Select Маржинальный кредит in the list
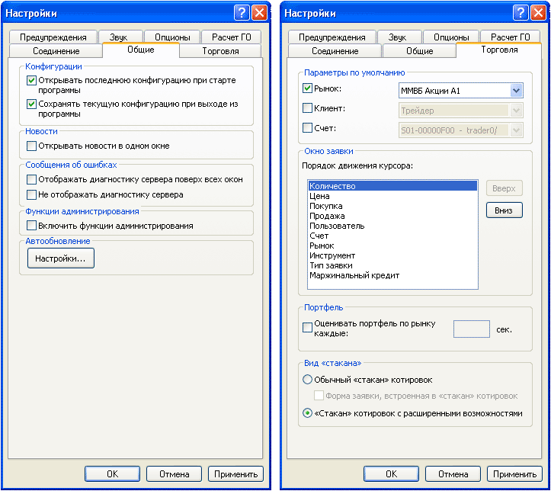 point(392,275)
